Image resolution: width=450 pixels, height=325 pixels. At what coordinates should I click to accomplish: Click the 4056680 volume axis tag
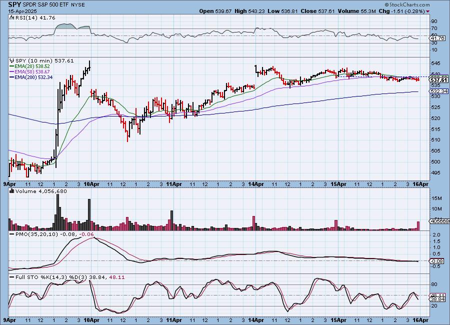(x=439, y=221)
